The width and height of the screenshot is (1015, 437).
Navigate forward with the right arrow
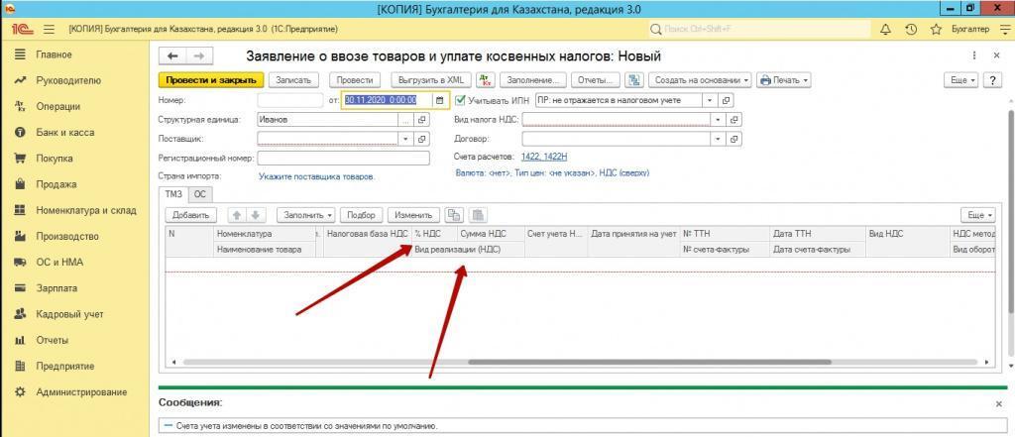point(198,56)
